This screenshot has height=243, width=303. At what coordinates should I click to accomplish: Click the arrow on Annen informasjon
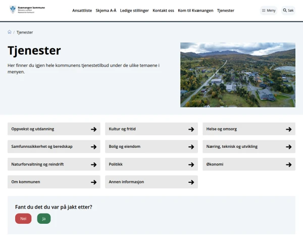[x=191, y=182]
